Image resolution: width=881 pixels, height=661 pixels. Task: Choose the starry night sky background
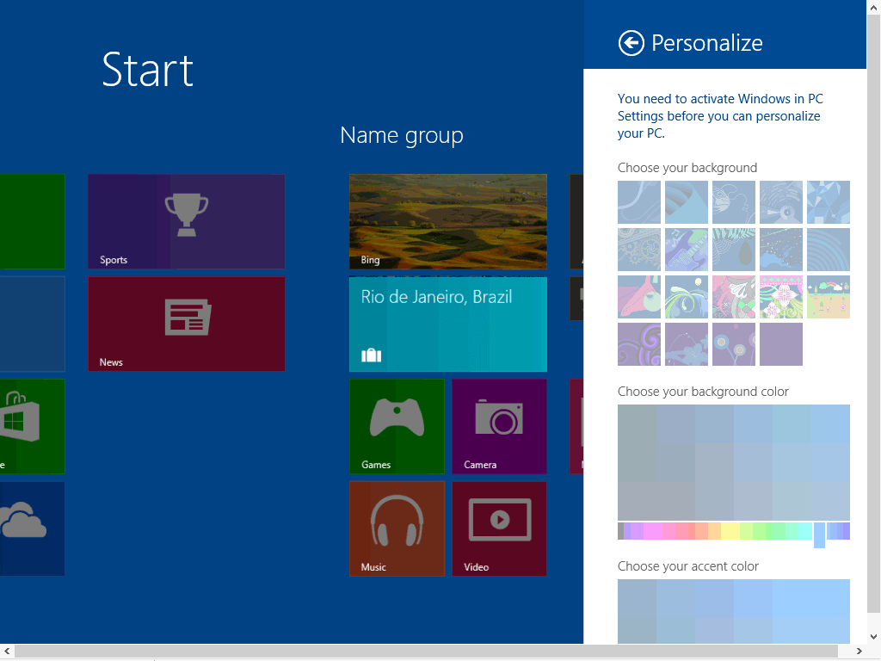781,250
